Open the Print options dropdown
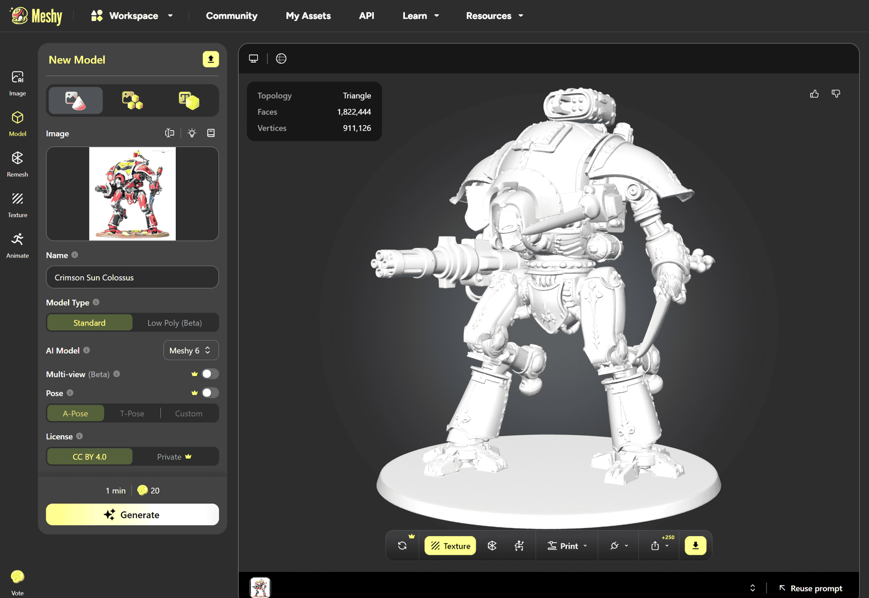Image resolution: width=869 pixels, height=598 pixels. pyautogui.click(x=568, y=546)
